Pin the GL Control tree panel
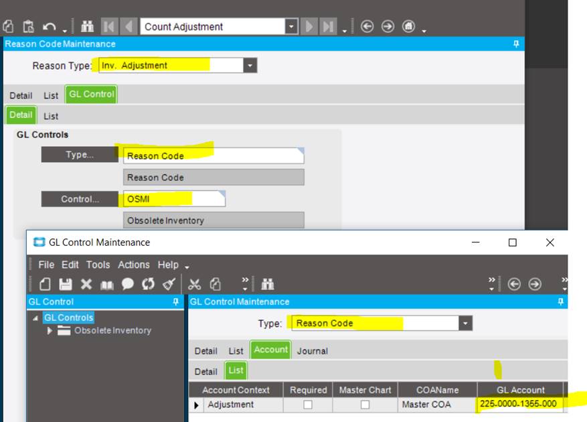The width and height of the screenshot is (587, 422). pos(175,301)
